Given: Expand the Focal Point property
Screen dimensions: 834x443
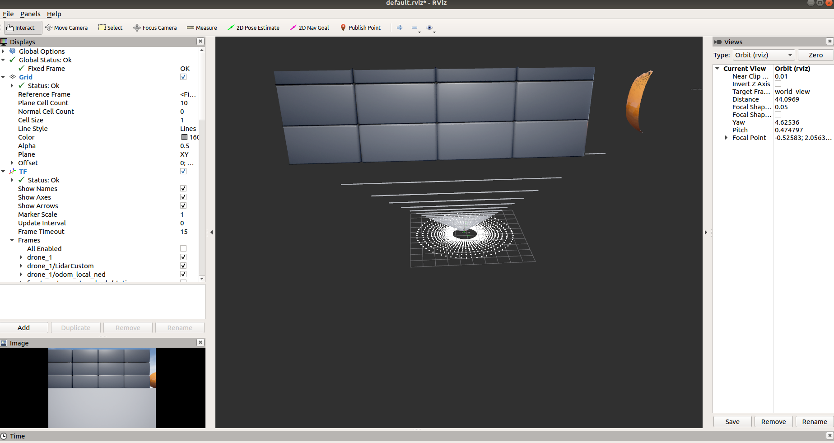Looking at the screenshot, I should pos(726,137).
